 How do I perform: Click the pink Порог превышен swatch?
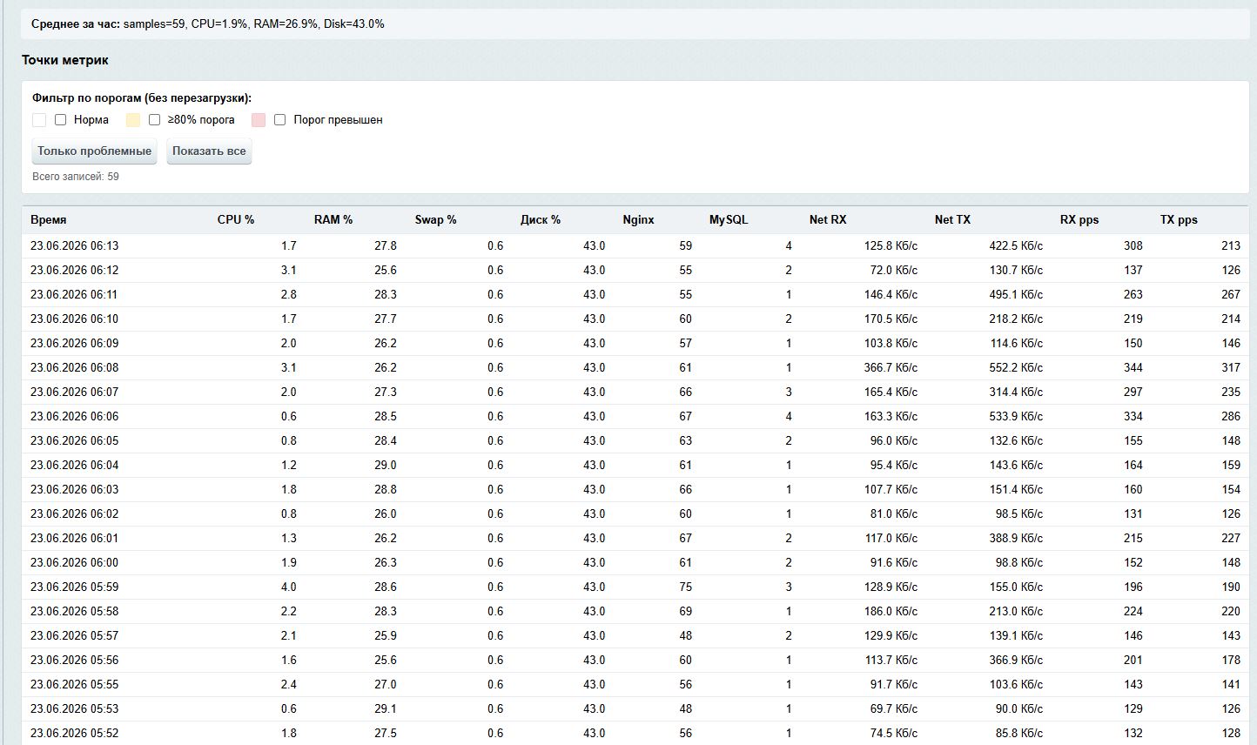click(259, 120)
